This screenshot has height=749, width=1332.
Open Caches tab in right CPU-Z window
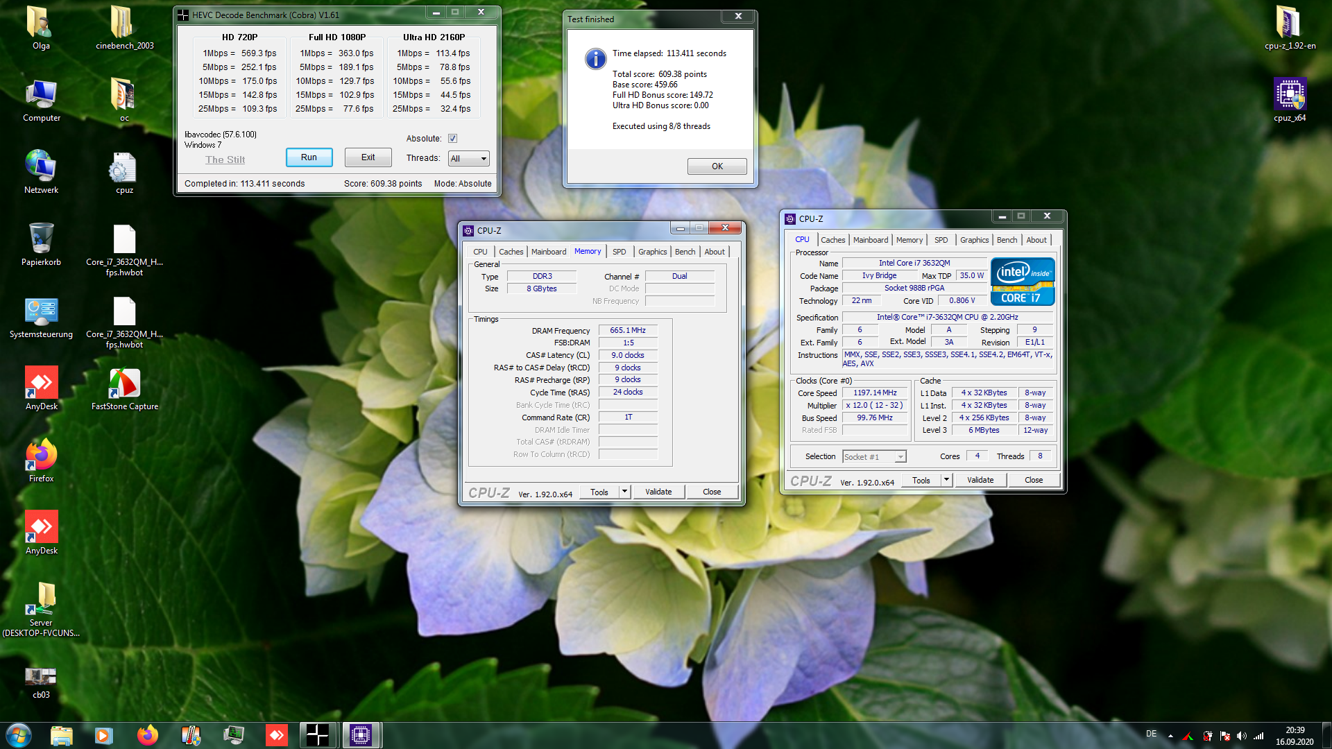[833, 240]
